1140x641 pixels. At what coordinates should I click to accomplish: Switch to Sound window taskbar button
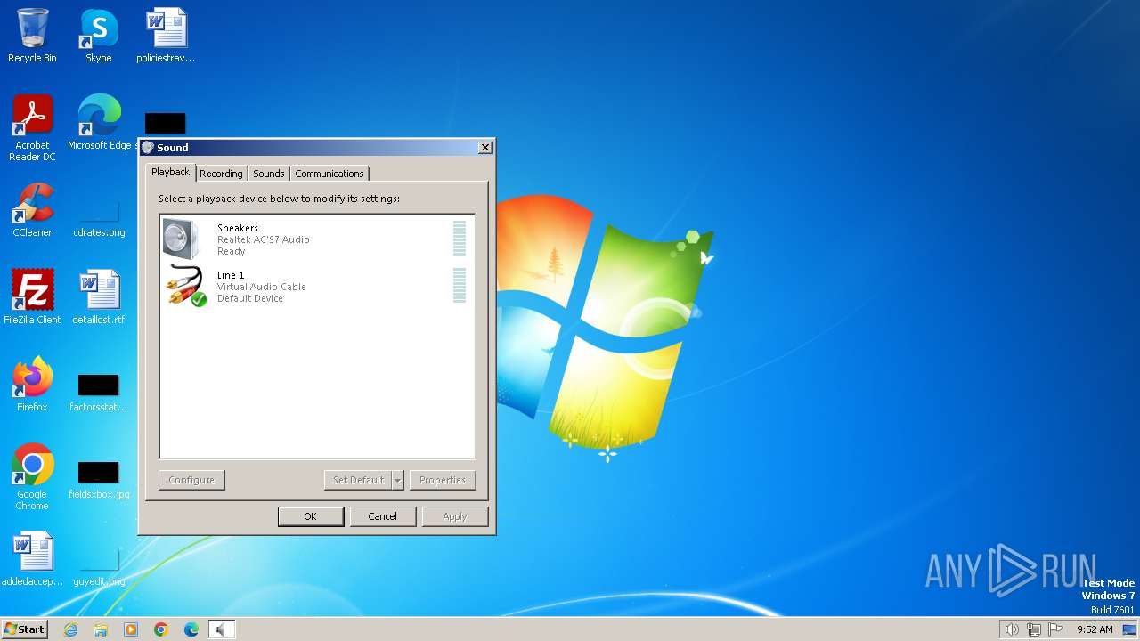(221, 629)
